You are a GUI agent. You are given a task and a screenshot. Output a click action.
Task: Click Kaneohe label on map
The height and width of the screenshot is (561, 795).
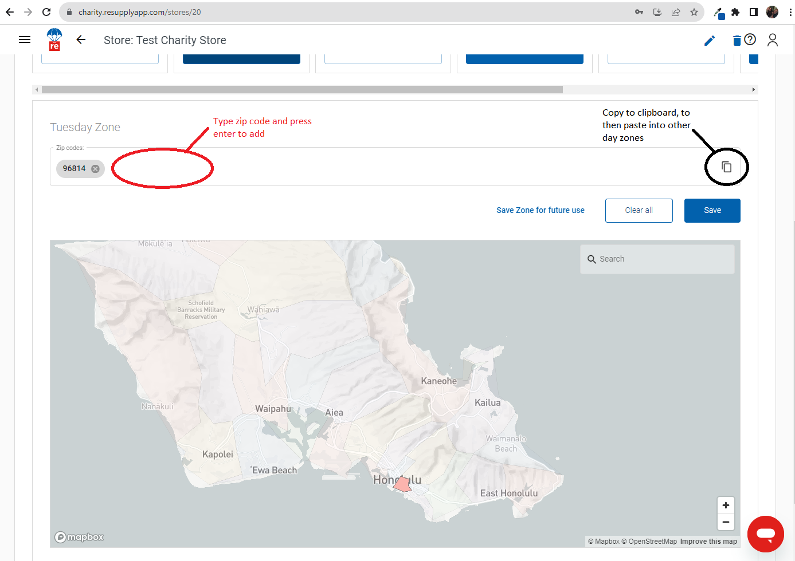pyautogui.click(x=439, y=381)
